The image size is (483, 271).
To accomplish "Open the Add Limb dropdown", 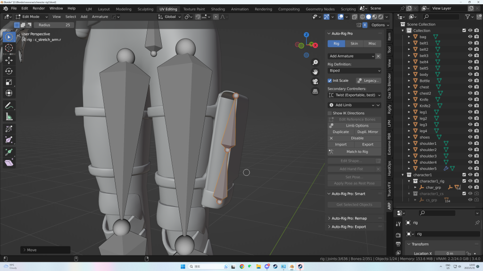I will (351, 105).
